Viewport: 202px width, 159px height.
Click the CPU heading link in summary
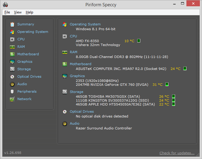(73, 36)
